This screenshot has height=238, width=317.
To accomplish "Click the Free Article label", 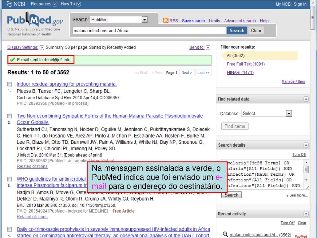I will tap(124, 211).
